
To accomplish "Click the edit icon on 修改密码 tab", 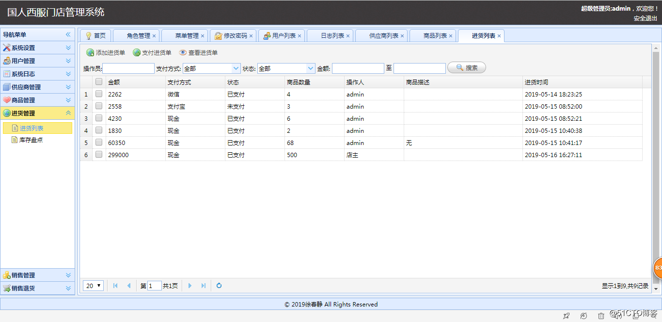I will 219,36.
